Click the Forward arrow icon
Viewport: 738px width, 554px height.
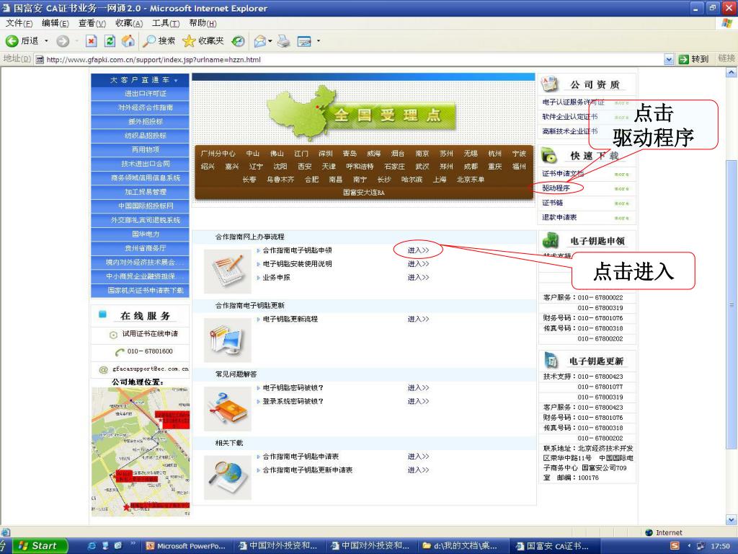pyautogui.click(x=63, y=41)
